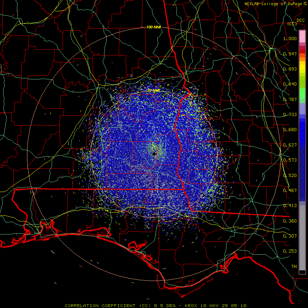Pick the red swatch on the color bar
The image size is (308, 308).
(x=302, y=51)
